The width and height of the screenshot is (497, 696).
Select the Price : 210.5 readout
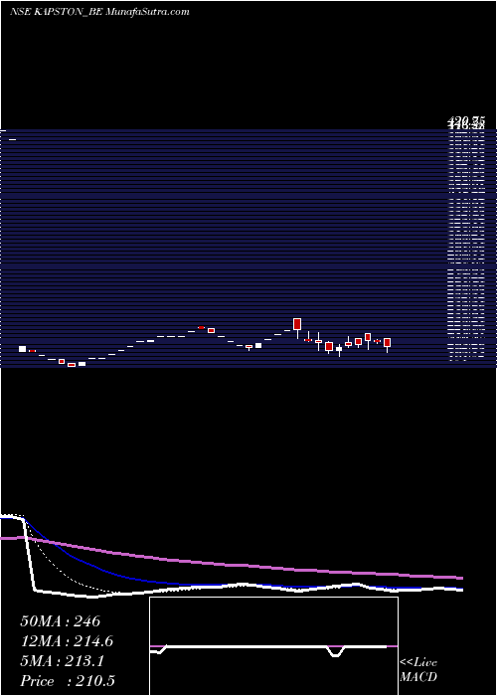pyautogui.click(x=68, y=681)
